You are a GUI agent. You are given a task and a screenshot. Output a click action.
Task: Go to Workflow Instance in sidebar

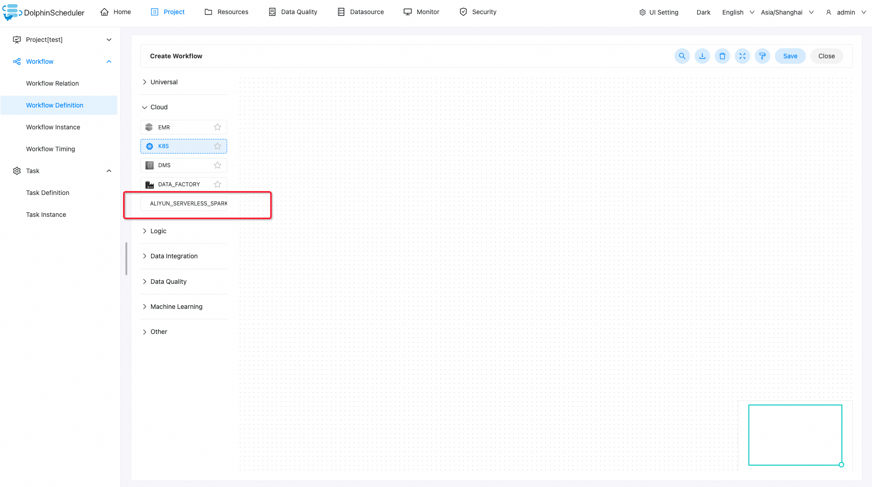[x=53, y=127]
